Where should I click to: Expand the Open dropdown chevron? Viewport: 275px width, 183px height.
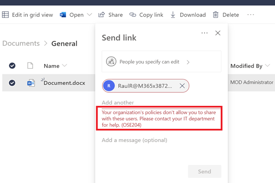pyautogui.click(x=90, y=15)
